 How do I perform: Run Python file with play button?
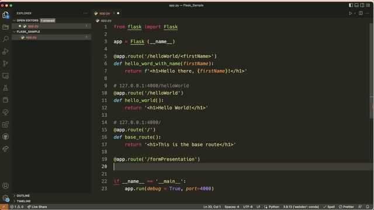pyautogui.click(x=350, y=13)
